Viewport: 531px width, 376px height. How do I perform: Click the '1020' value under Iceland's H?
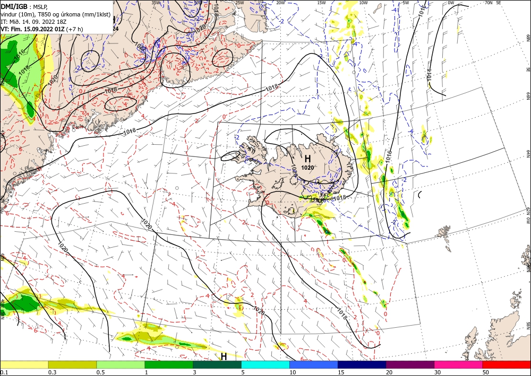(x=307, y=168)
